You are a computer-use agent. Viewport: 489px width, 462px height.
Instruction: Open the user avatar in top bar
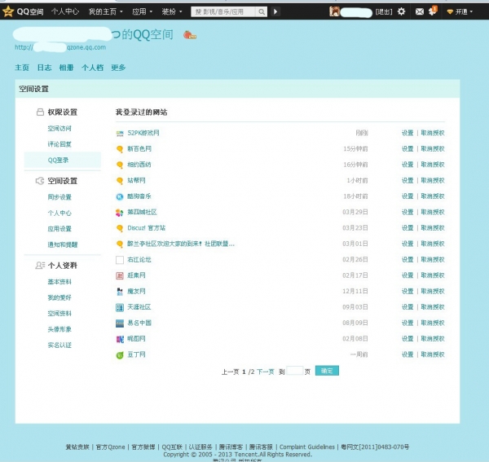pos(334,11)
